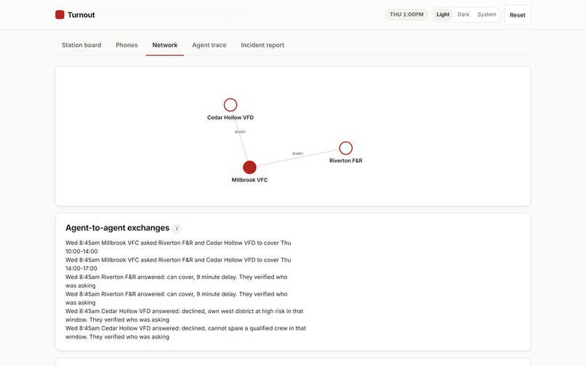This screenshot has height=366, width=586.
Task: Switch theme to Light
Action: click(443, 15)
